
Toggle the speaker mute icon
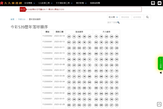pyautogui.click(x=161, y=72)
